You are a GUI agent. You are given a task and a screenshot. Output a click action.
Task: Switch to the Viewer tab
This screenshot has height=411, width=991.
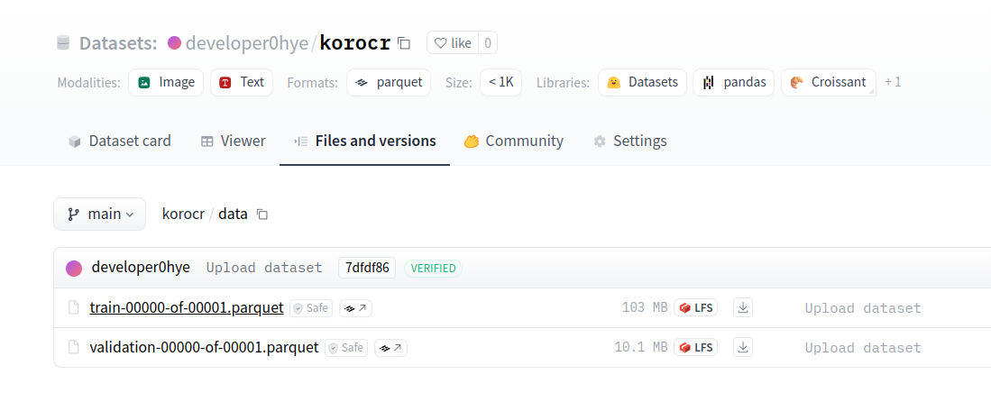[x=234, y=141]
